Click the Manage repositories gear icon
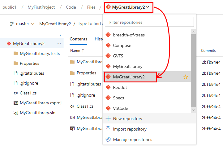 108,140
